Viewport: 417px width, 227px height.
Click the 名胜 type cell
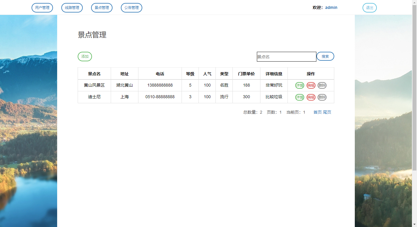tap(224, 85)
